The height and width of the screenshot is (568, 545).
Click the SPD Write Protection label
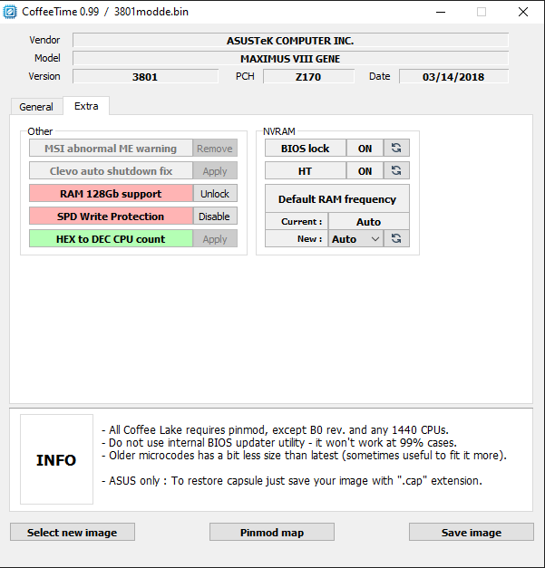111,217
